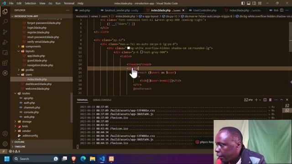Open Explorer more actions ellipsis
Viewport: 292px width, 164px height.
pyautogui.click(x=68, y=10)
